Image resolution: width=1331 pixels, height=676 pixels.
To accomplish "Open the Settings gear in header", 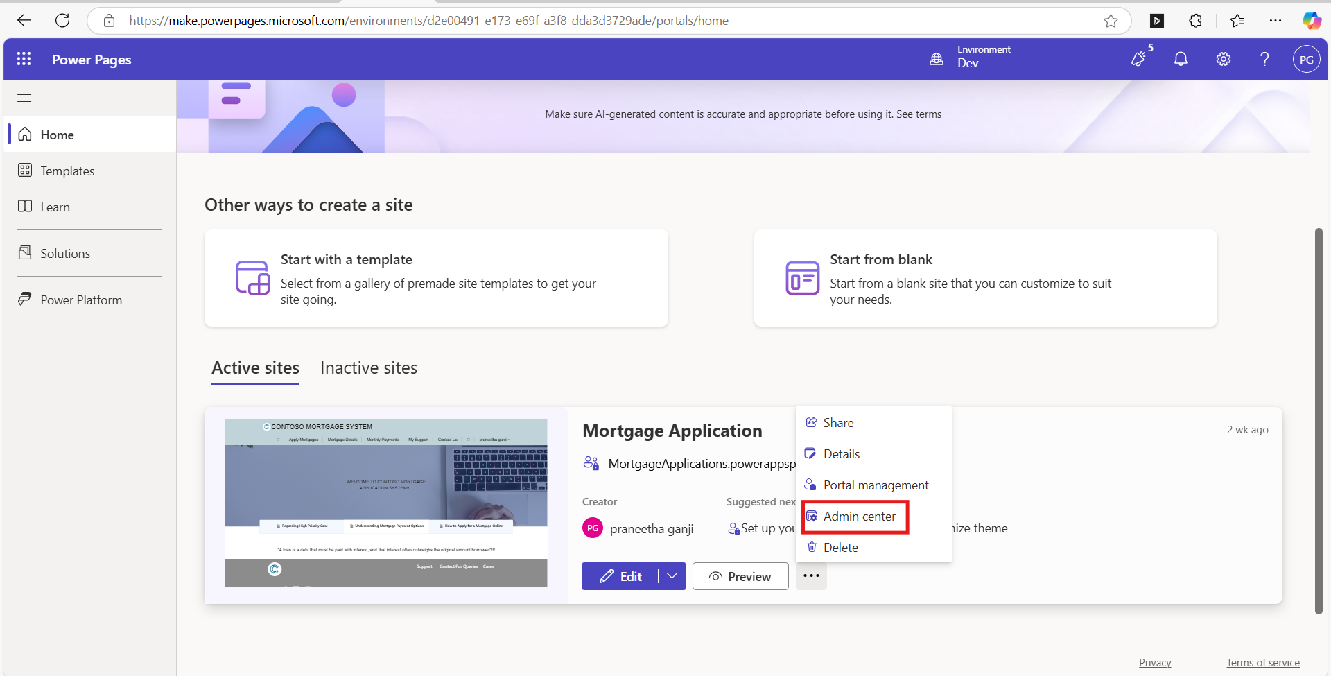I will (1223, 59).
